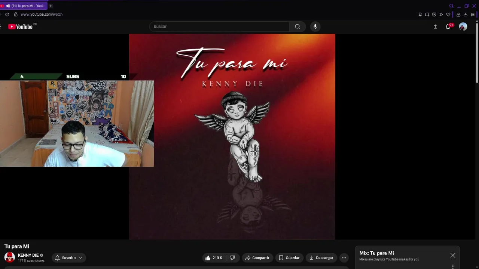Expand the Suscrito subscription dropdown

click(x=69, y=258)
